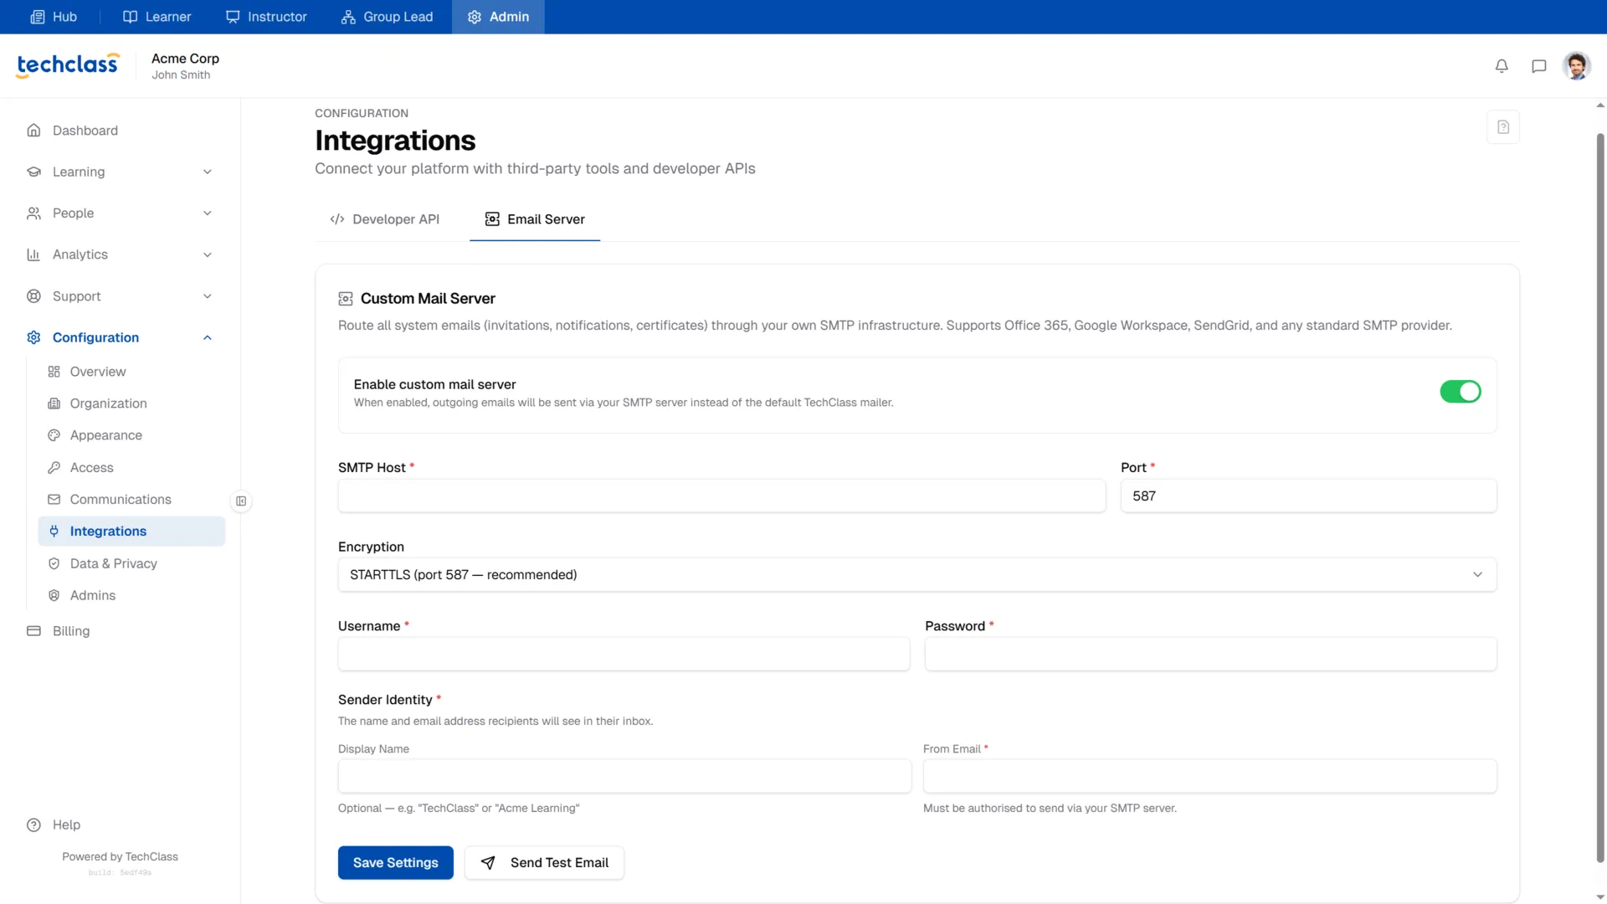Click the Communications envelope icon
Screen dimensions: 1607x904
54,500
